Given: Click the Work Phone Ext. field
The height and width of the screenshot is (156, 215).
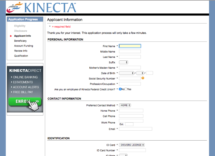Looking at the screenshot, I should click(129, 124).
